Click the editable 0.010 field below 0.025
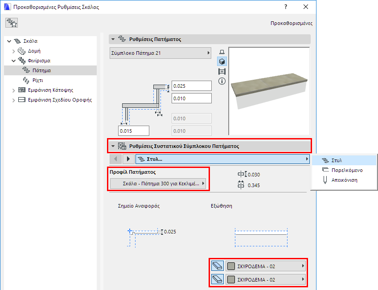Image resolution: width=378 pixels, height=290 pixels. 192,98
